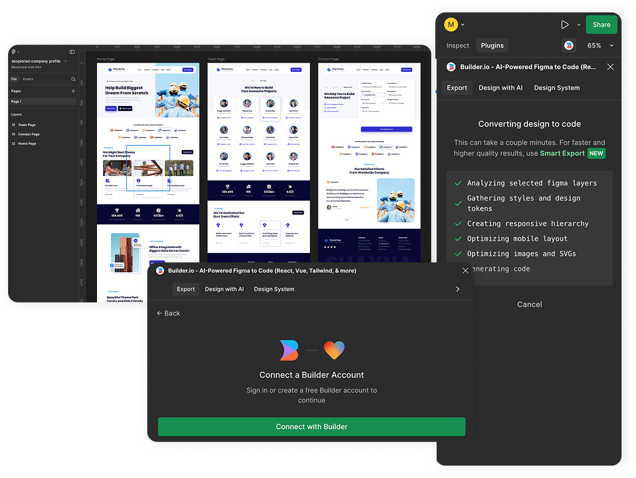
Task: Click 'Creating responsive hierarchy' step
Action: point(528,224)
